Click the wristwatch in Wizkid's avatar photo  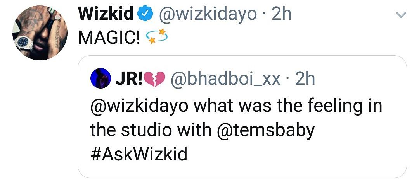(23, 43)
